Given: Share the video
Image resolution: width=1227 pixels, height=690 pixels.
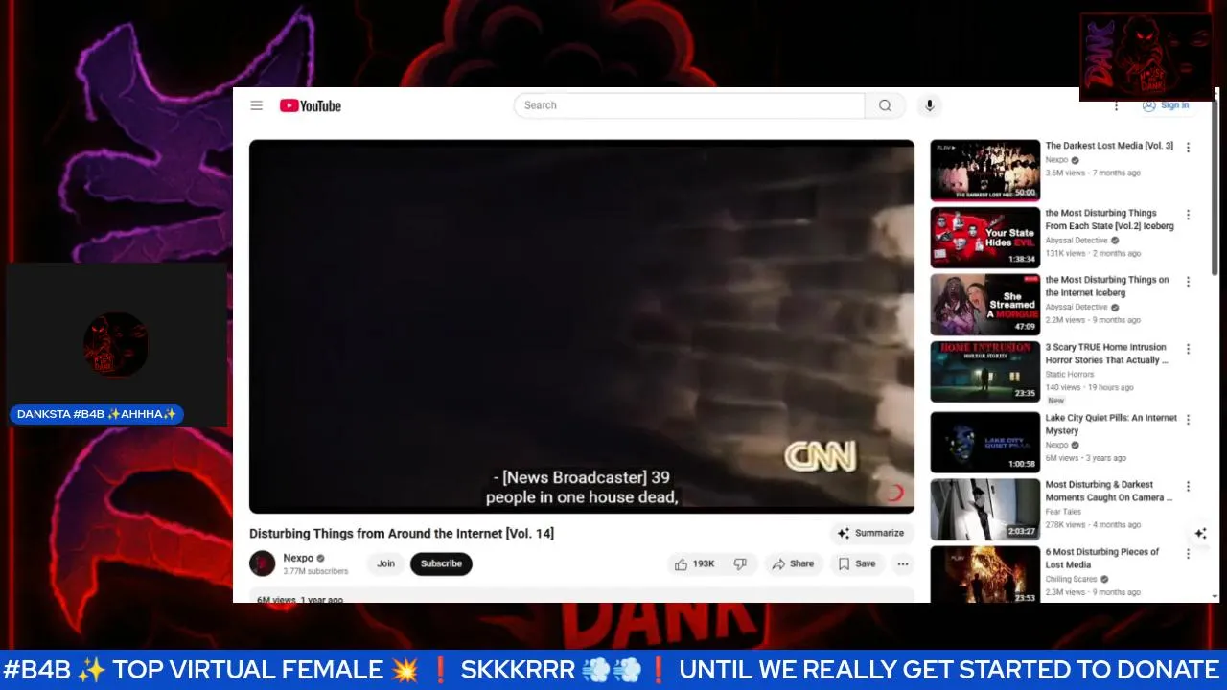Looking at the screenshot, I should (x=793, y=563).
